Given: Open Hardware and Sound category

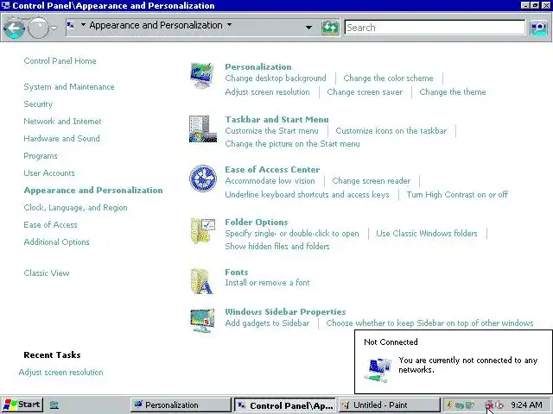Looking at the screenshot, I should [61, 139].
